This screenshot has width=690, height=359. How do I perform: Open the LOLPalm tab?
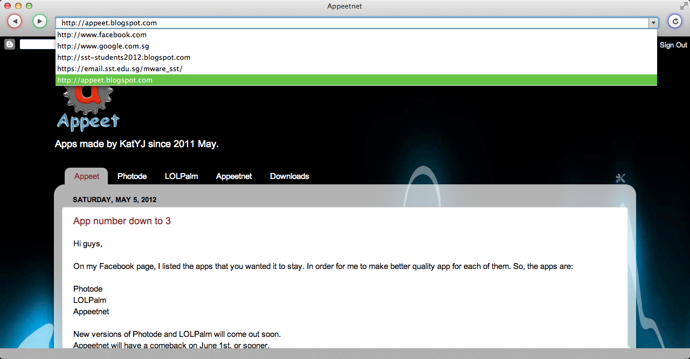(181, 176)
